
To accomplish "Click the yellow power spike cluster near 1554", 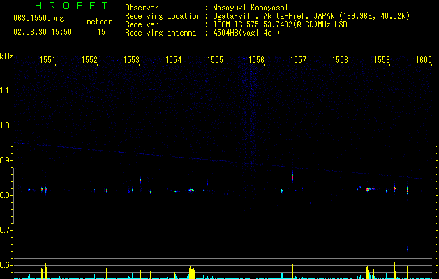I will (x=191, y=273).
